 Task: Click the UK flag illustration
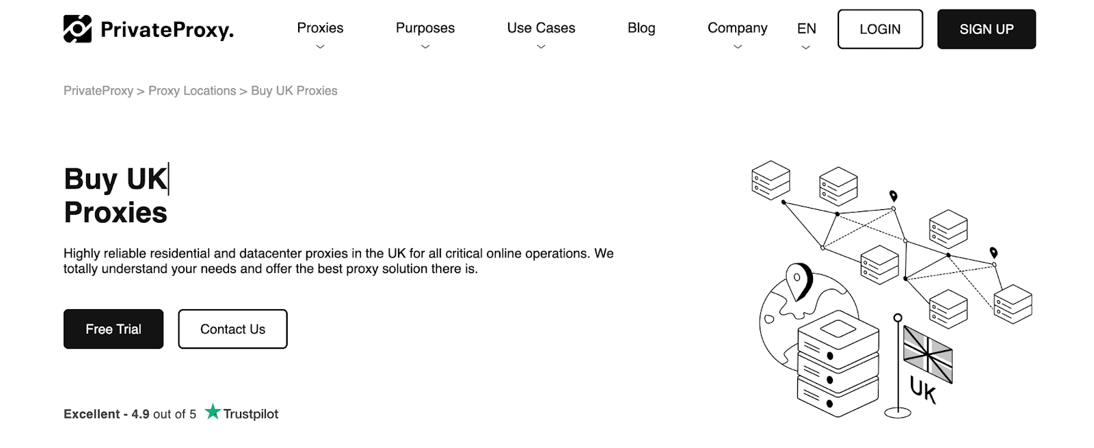pos(927,354)
